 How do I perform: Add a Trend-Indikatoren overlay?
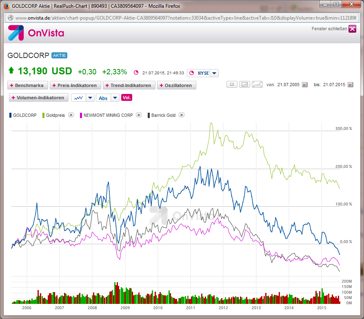coord(129,85)
